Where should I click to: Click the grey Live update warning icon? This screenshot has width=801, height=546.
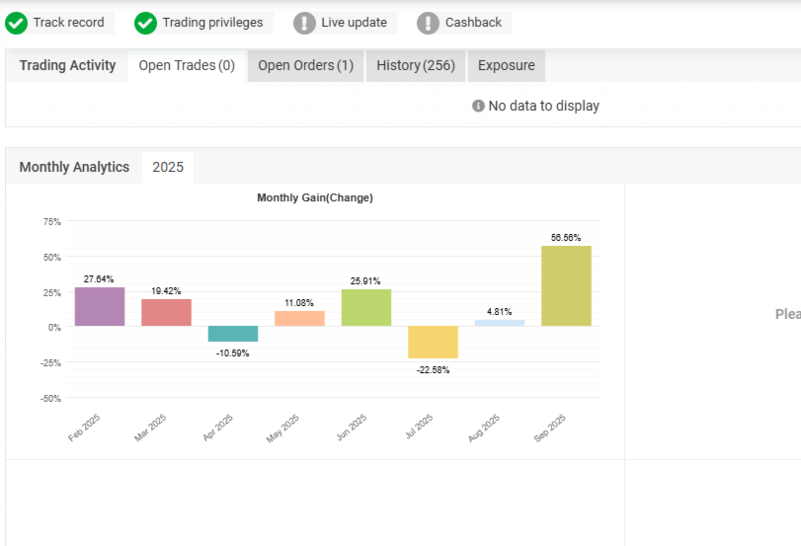point(305,23)
